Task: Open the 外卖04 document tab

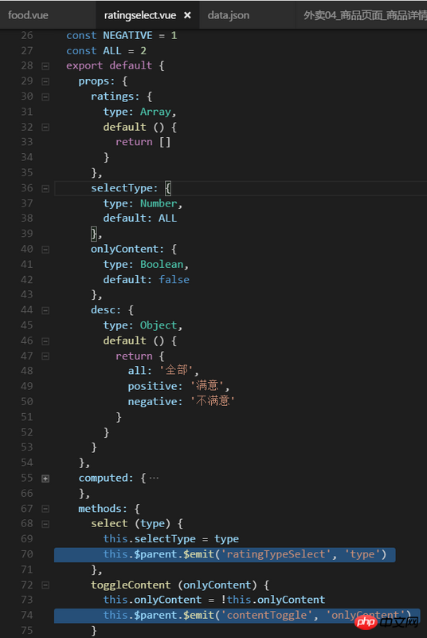Action: point(361,15)
